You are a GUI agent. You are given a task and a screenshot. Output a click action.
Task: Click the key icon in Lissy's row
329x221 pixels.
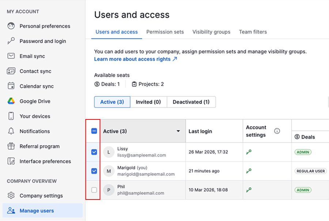click(249, 152)
